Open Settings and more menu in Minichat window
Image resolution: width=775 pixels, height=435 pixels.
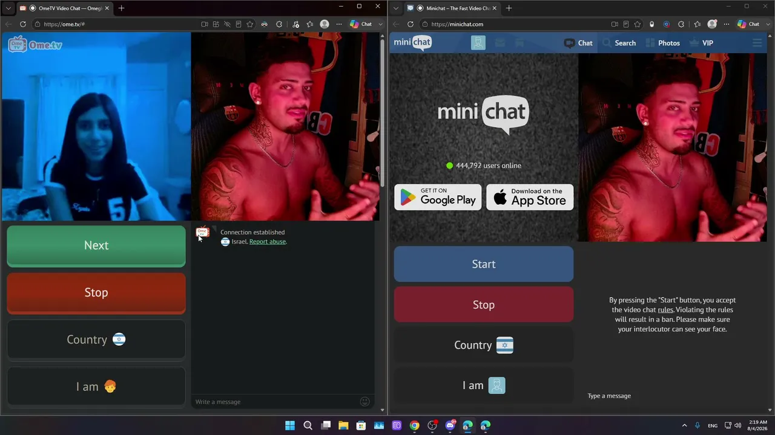click(726, 24)
